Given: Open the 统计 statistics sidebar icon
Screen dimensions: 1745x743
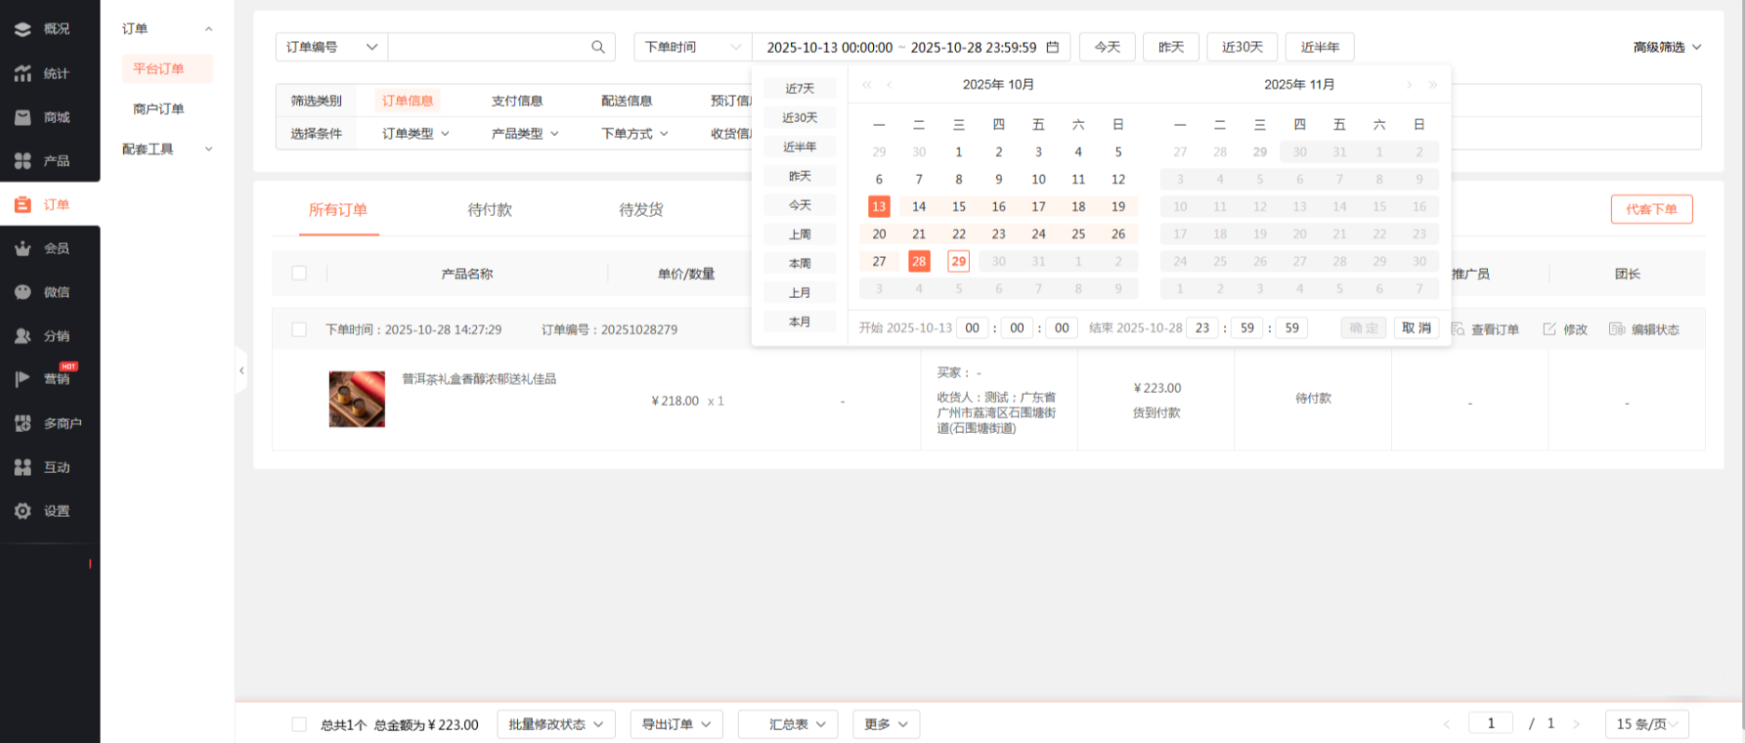Looking at the screenshot, I should point(23,73).
